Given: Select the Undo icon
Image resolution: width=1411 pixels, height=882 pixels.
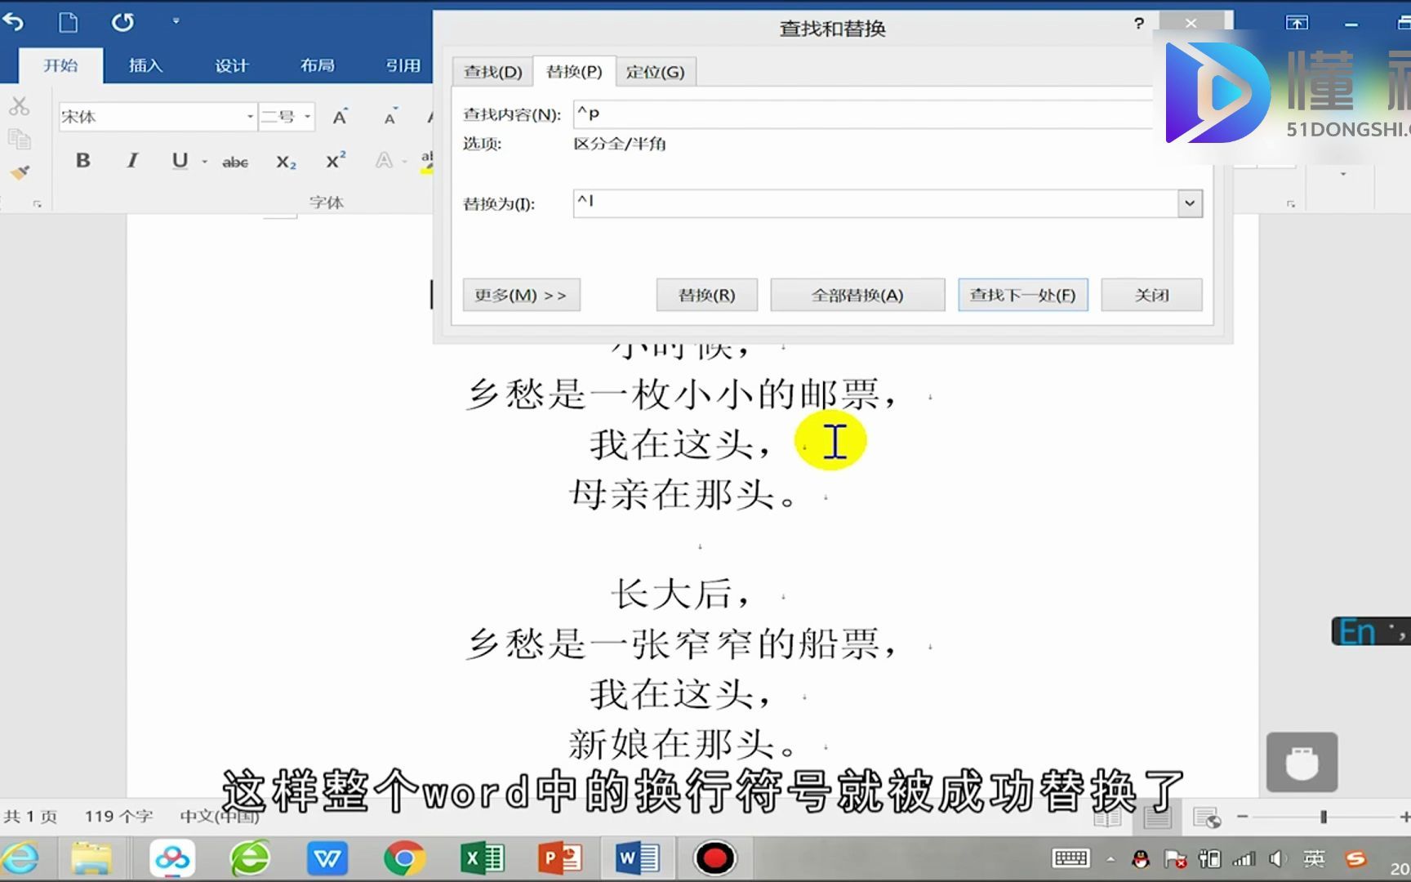Looking at the screenshot, I should (x=13, y=22).
